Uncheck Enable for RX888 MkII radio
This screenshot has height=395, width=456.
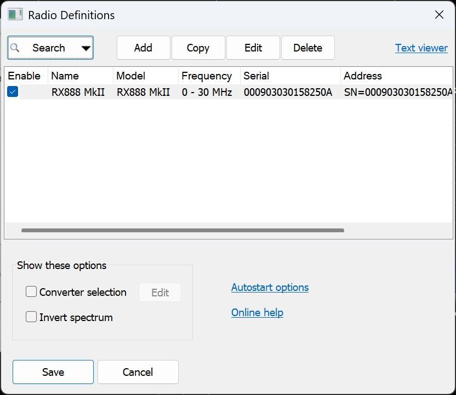13,92
